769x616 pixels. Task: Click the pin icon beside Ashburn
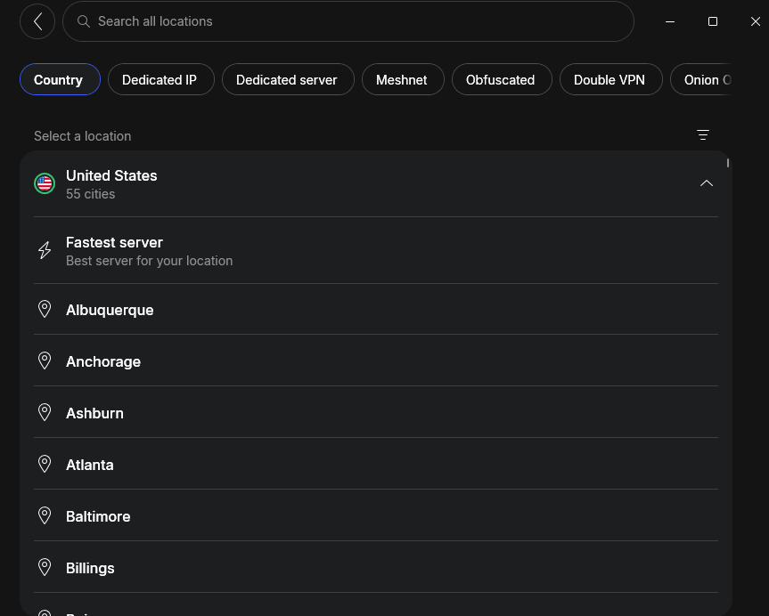coord(45,412)
